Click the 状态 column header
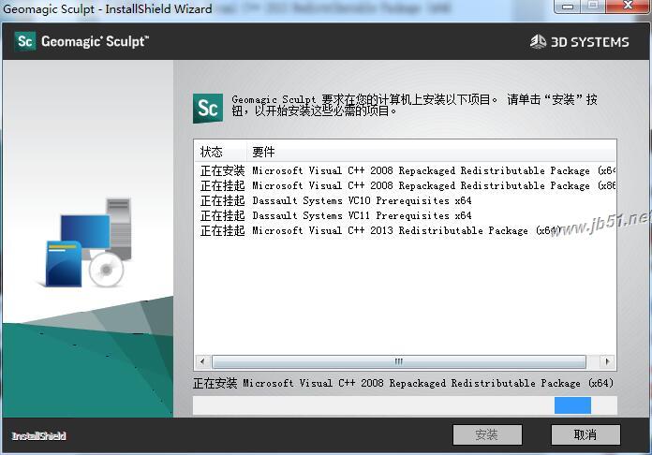The width and height of the screenshot is (652, 455). click(x=220, y=152)
